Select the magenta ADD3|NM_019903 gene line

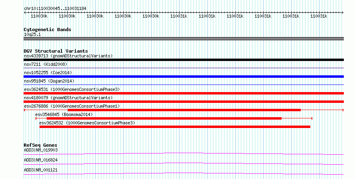(183, 154)
